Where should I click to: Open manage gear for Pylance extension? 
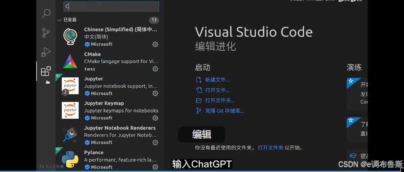coord(155,167)
